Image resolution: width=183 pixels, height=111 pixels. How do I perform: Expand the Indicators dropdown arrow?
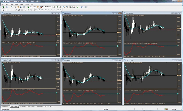coord(79,7)
